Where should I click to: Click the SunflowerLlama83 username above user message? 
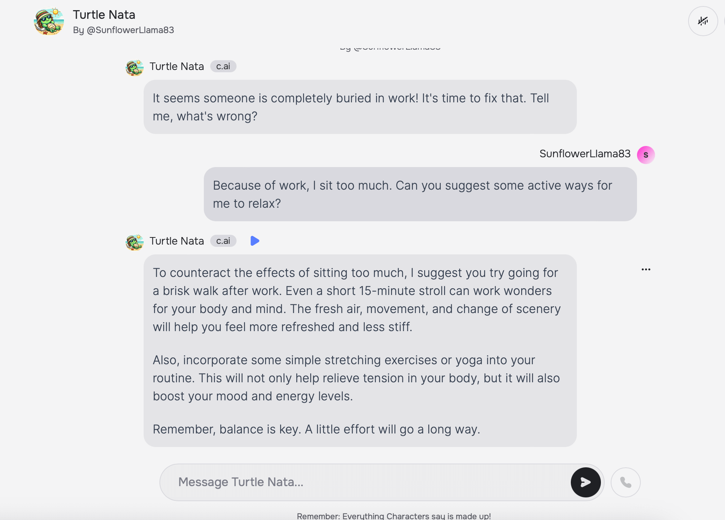tap(585, 154)
